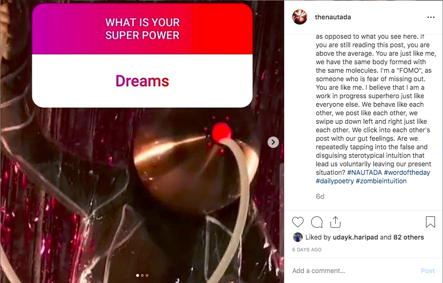Click the thenautada username
Screen dimensions: 443x283
333,17
